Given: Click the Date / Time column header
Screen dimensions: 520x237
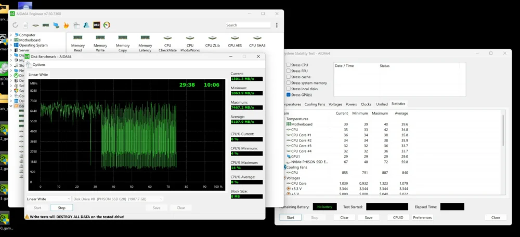Looking at the screenshot, I should (344, 66).
